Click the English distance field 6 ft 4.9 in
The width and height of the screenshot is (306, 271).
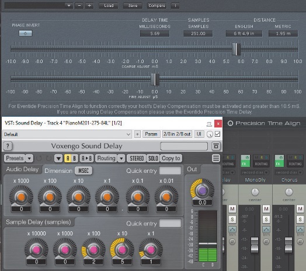[x=244, y=33]
